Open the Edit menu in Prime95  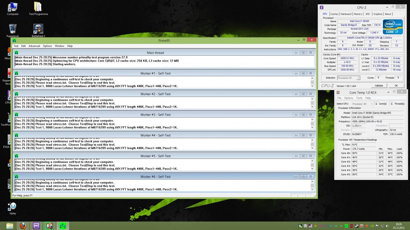click(x=24, y=46)
